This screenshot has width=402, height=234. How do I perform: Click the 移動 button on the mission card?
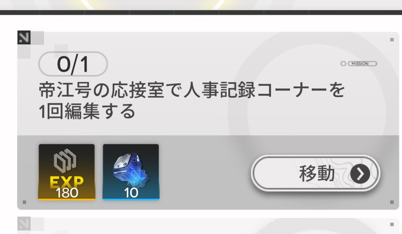click(315, 173)
